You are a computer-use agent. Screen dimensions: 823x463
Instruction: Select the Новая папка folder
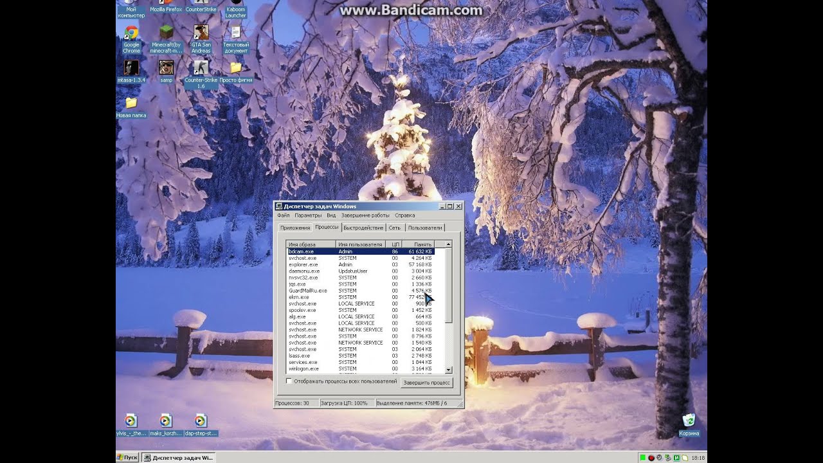point(131,107)
